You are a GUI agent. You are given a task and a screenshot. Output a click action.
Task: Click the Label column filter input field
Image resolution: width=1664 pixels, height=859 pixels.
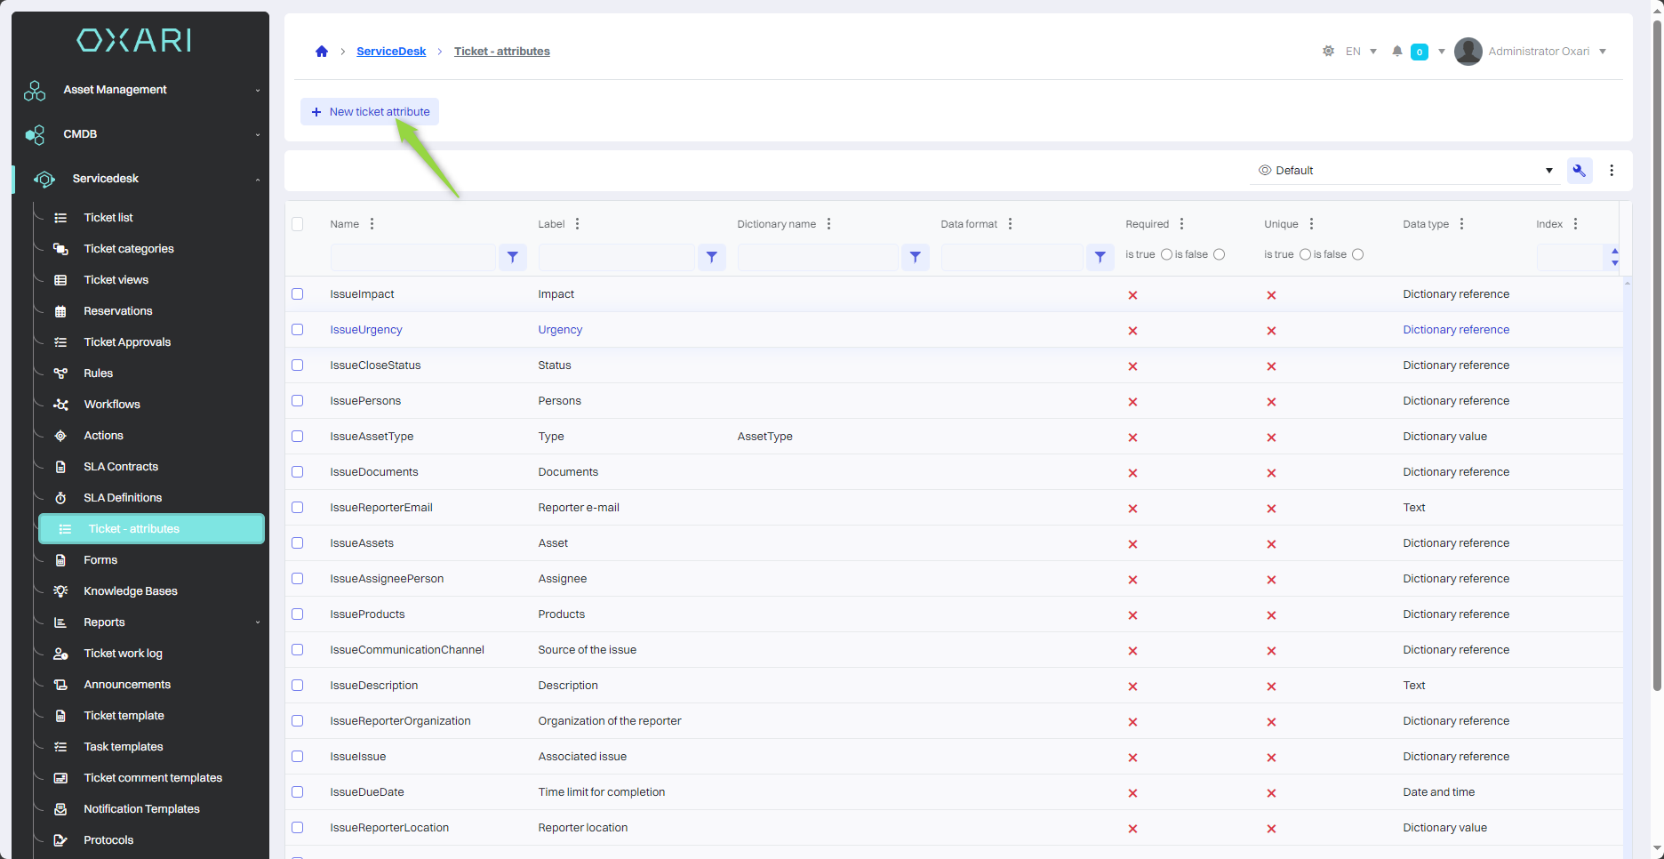[x=616, y=257]
